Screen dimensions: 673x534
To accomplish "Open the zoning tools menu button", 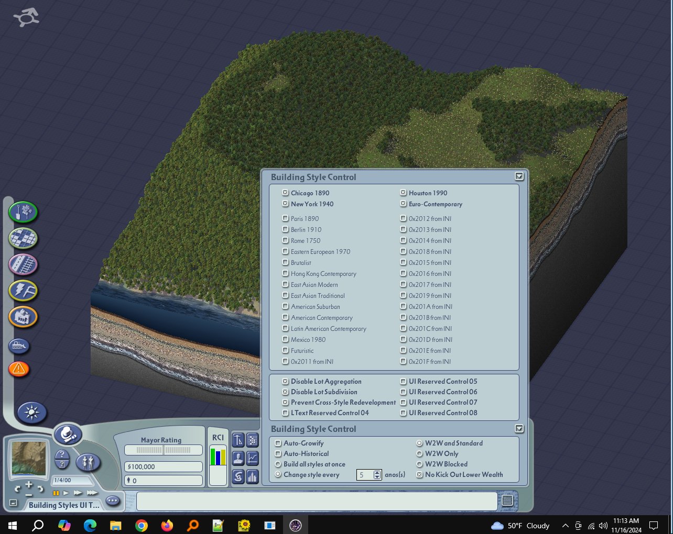I will pyautogui.click(x=23, y=238).
